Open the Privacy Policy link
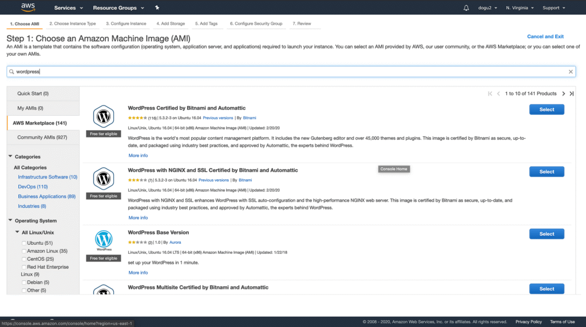 pos(528,322)
